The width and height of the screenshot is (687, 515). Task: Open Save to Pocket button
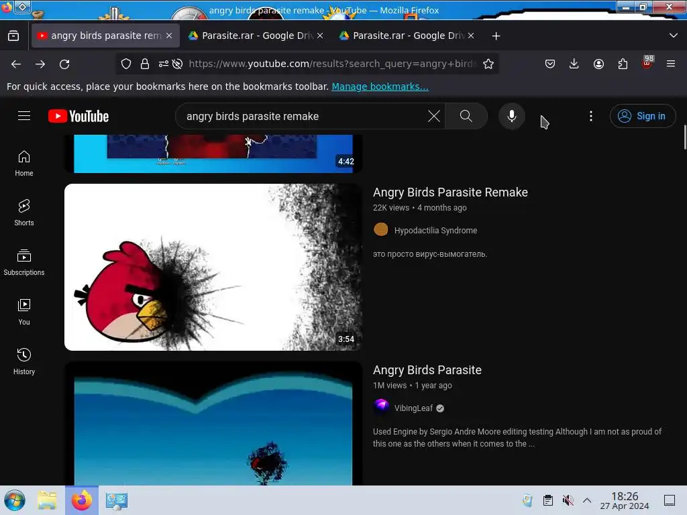pos(550,64)
